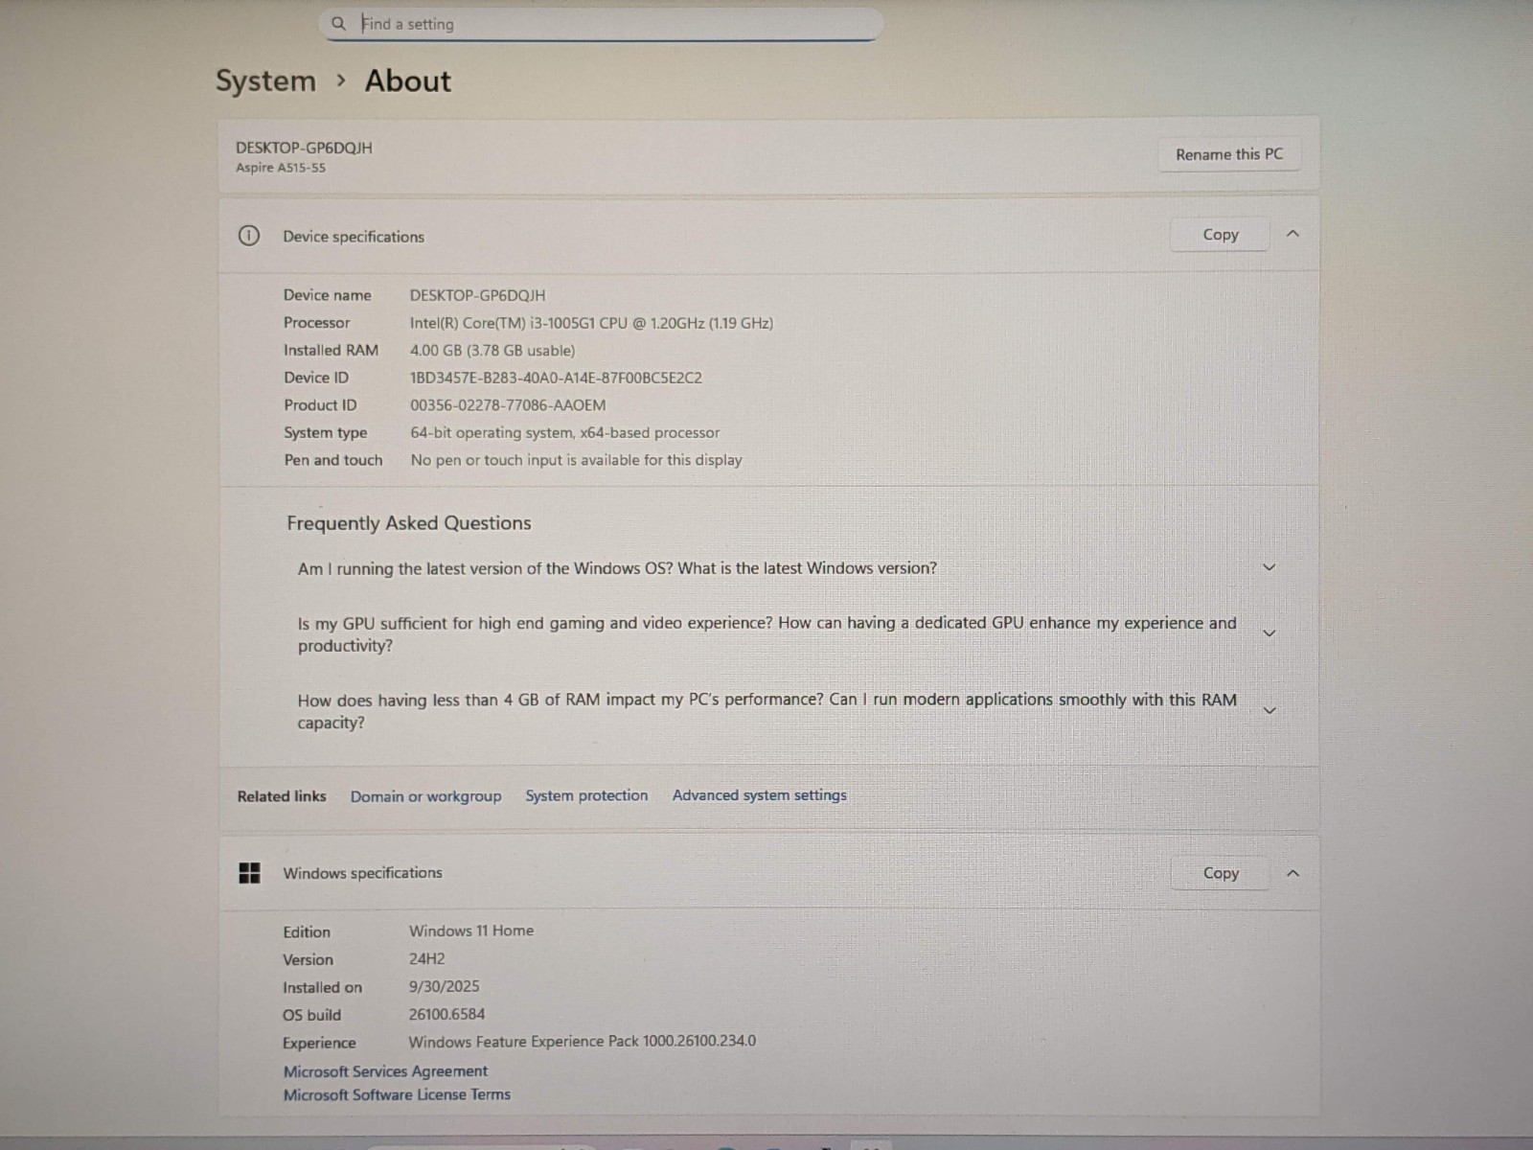Open Advanced system settings link
This screenshot has width=1533, height=1150.
coord(759,795)
